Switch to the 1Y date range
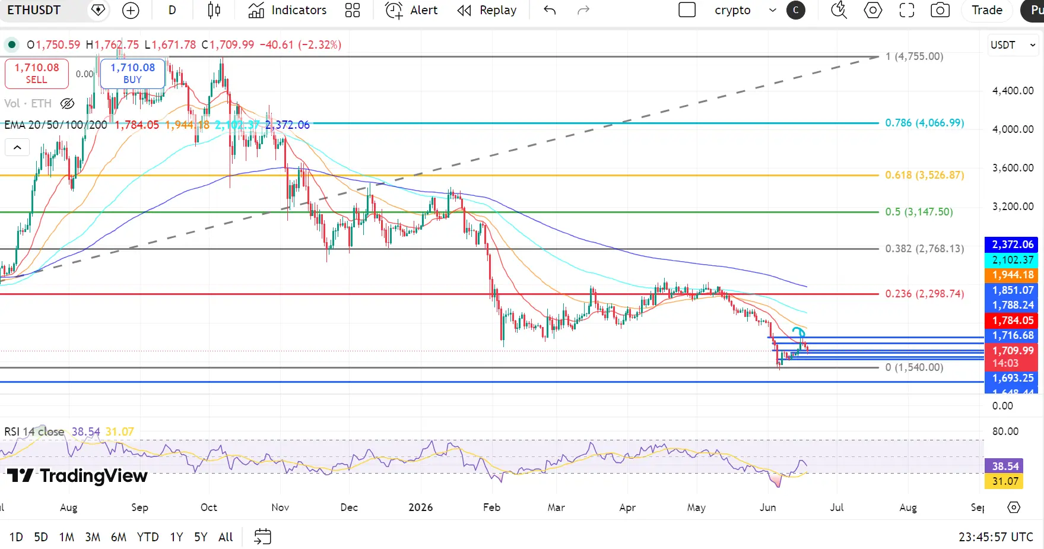Viewport: 1044px width, 549px height. point(176,537)
